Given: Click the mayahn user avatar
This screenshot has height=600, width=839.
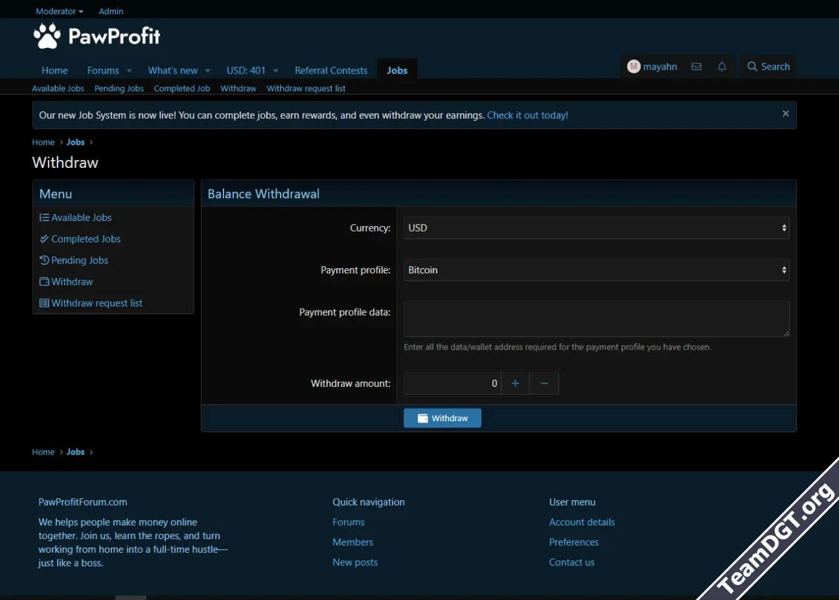Looking at the screenshot, I should [633, 67].
